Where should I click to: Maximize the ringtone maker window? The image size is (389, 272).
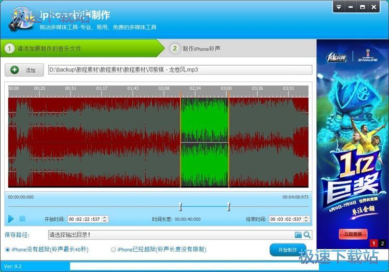point(362,7)
